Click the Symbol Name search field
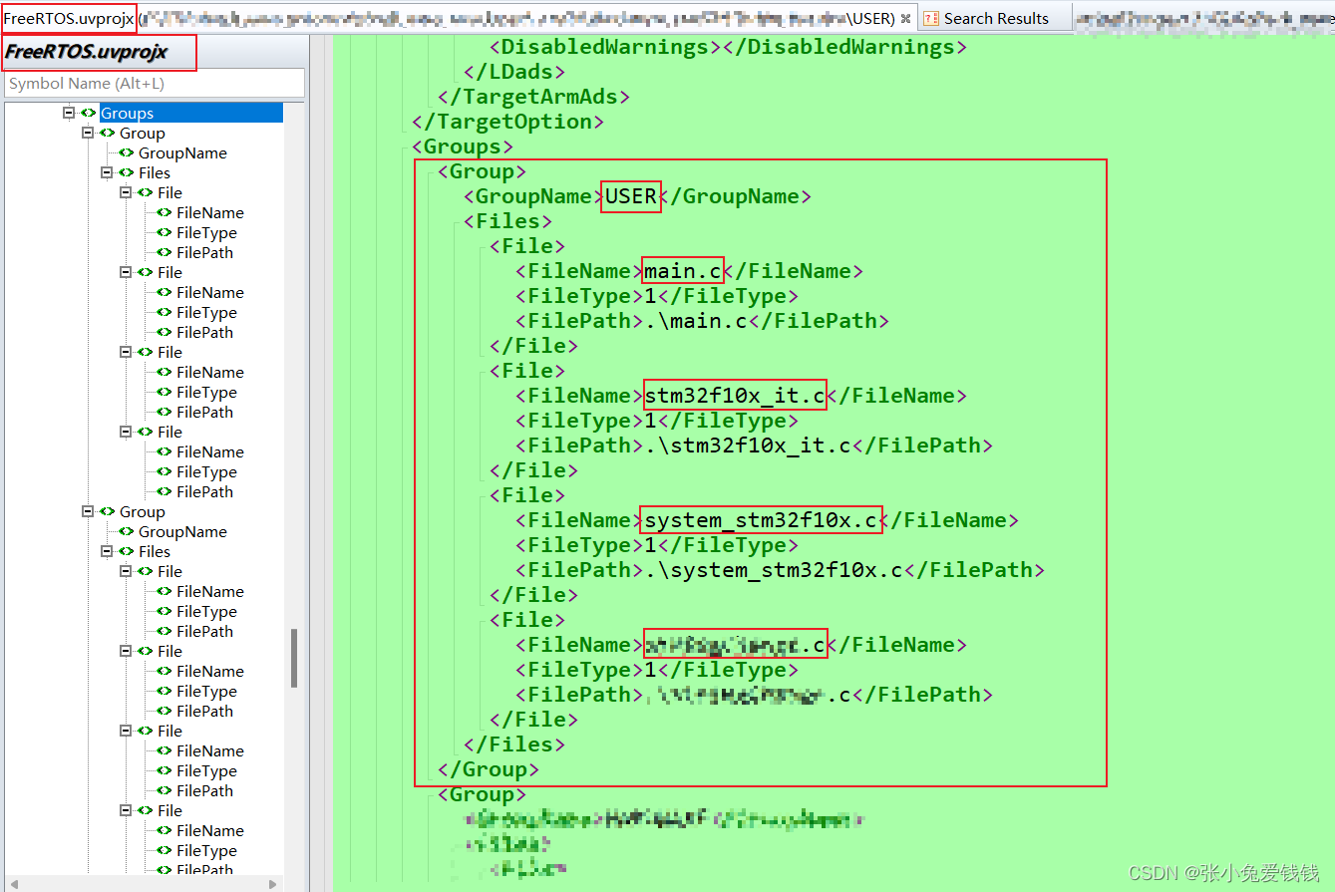This screenshot has height=892, width=1335. pos(154,84)
